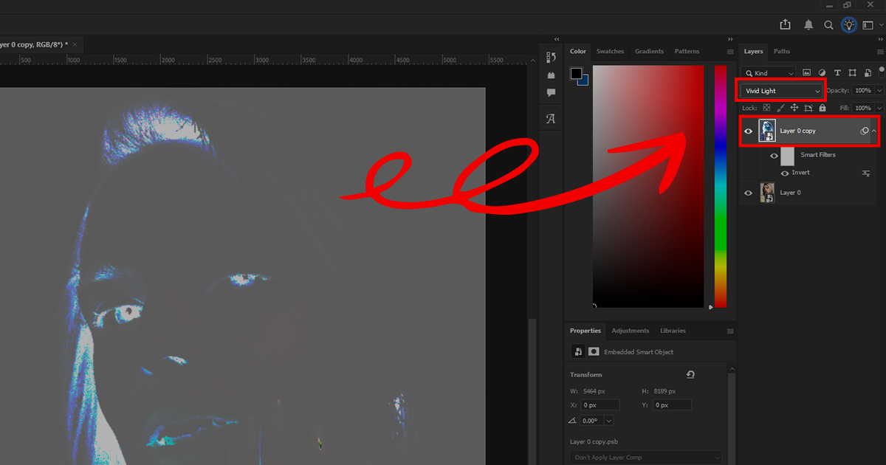Filter layers by type layer icon
This screenshot has height=465, width=886.
837,72
